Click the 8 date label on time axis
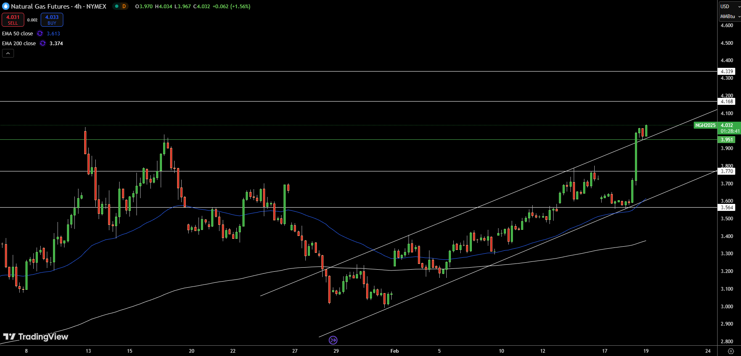Screen dimensions: 741x356 pyautogui.click(x=26, y=351)
